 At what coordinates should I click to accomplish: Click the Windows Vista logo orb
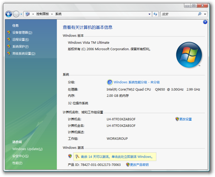(189, 55)
